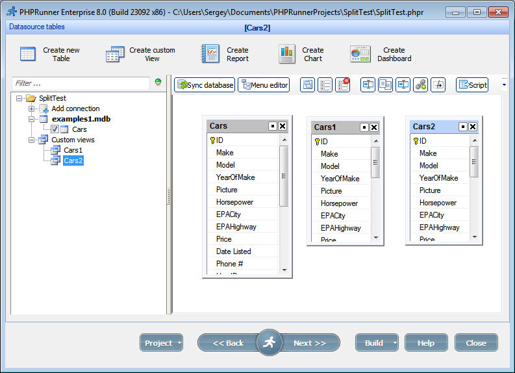Select the Picture field in Cars2
515x373 pixels.
pyautogui.click(x=440, y=190)
